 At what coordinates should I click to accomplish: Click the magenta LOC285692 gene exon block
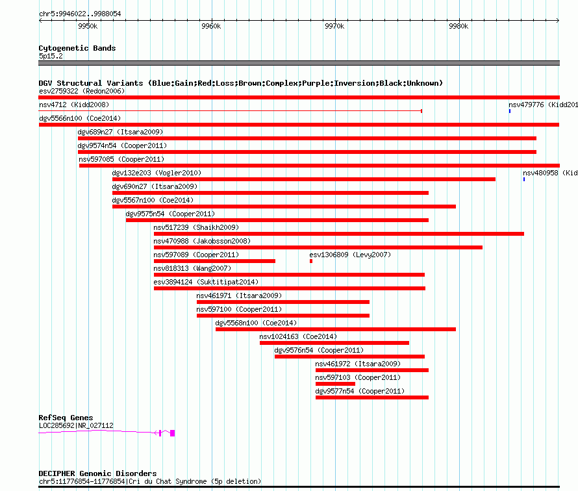(172, 433)
